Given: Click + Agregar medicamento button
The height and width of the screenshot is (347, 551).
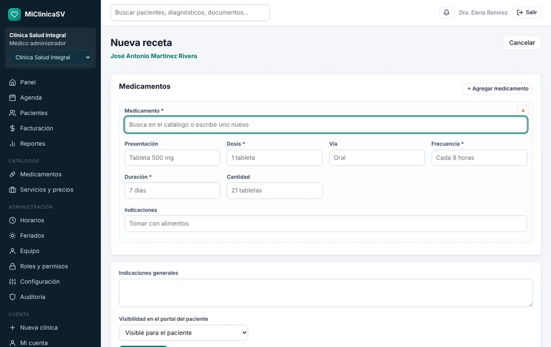Looking at the screenshot, I should 498,89.
